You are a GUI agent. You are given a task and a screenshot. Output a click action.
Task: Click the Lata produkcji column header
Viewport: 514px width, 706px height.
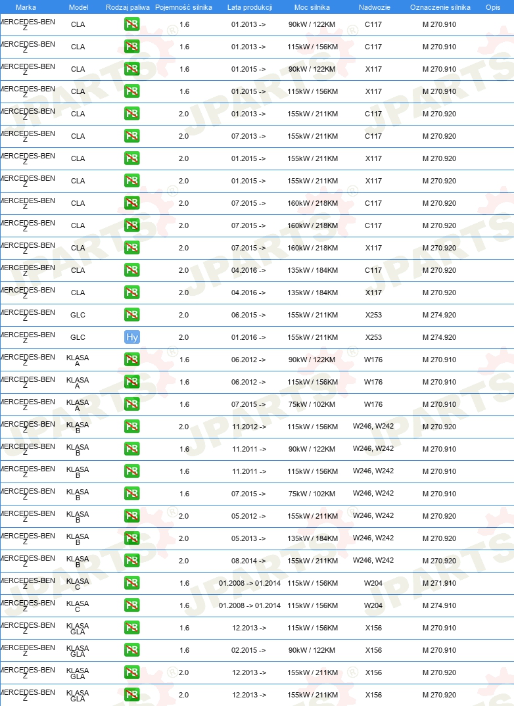[x=250, y=7]
